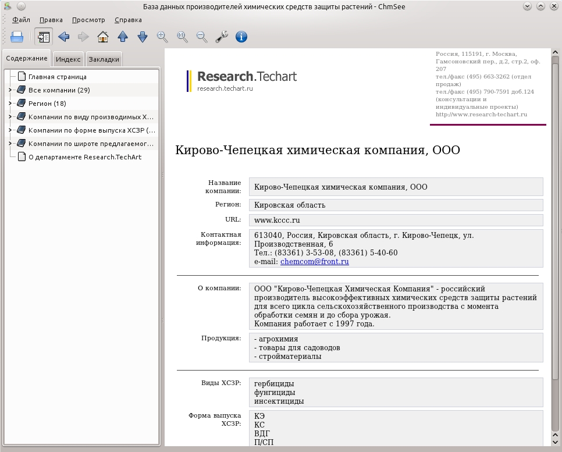This screenshot has height=452, width=562.
Task: Toggle the sidebar panel button
Action: pos(44,37)
